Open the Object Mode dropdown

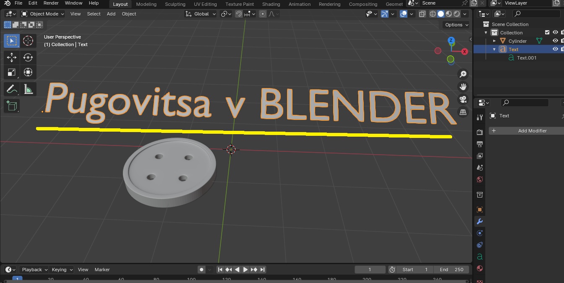coord(43,14)
